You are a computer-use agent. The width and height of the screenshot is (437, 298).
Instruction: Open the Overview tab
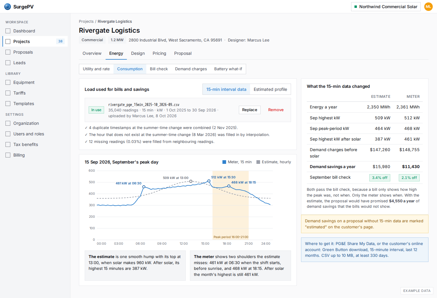92,53
